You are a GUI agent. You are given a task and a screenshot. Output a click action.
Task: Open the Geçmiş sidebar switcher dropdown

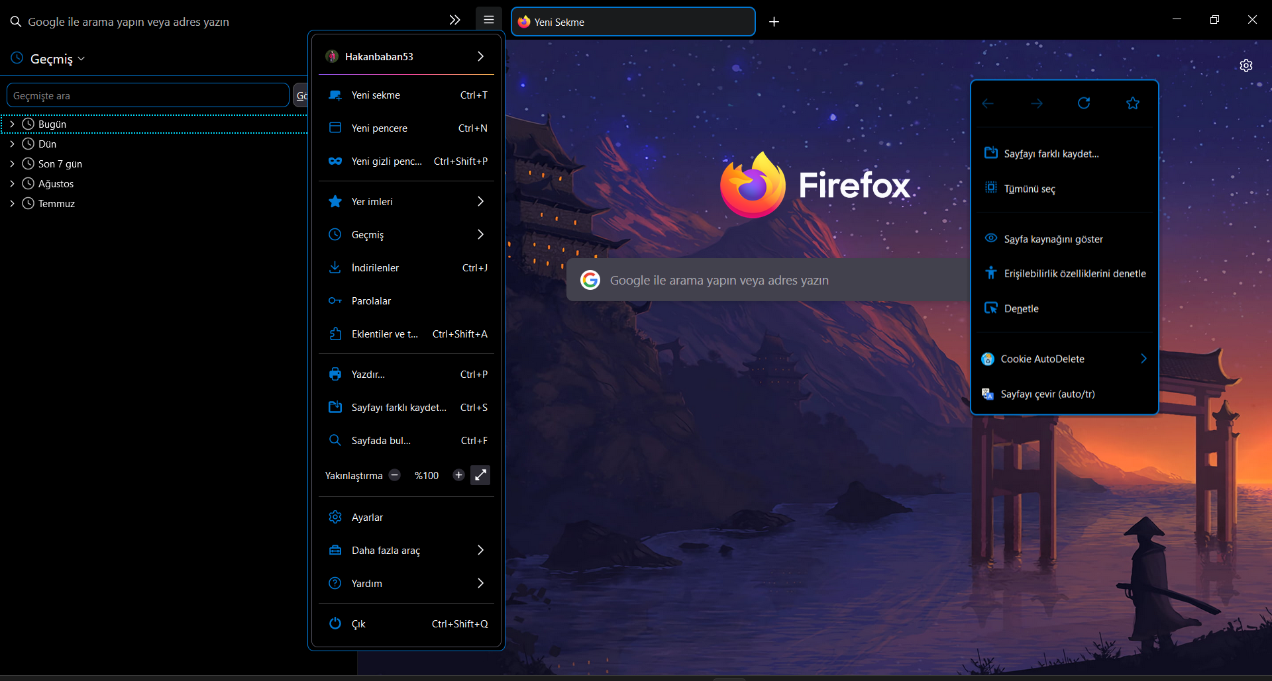coord(48,59)
